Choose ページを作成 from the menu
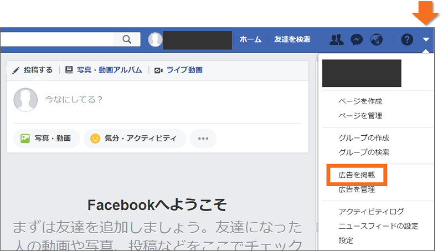Screen dimensions: 443x251 pyautogui.click(x=360, y=101)
